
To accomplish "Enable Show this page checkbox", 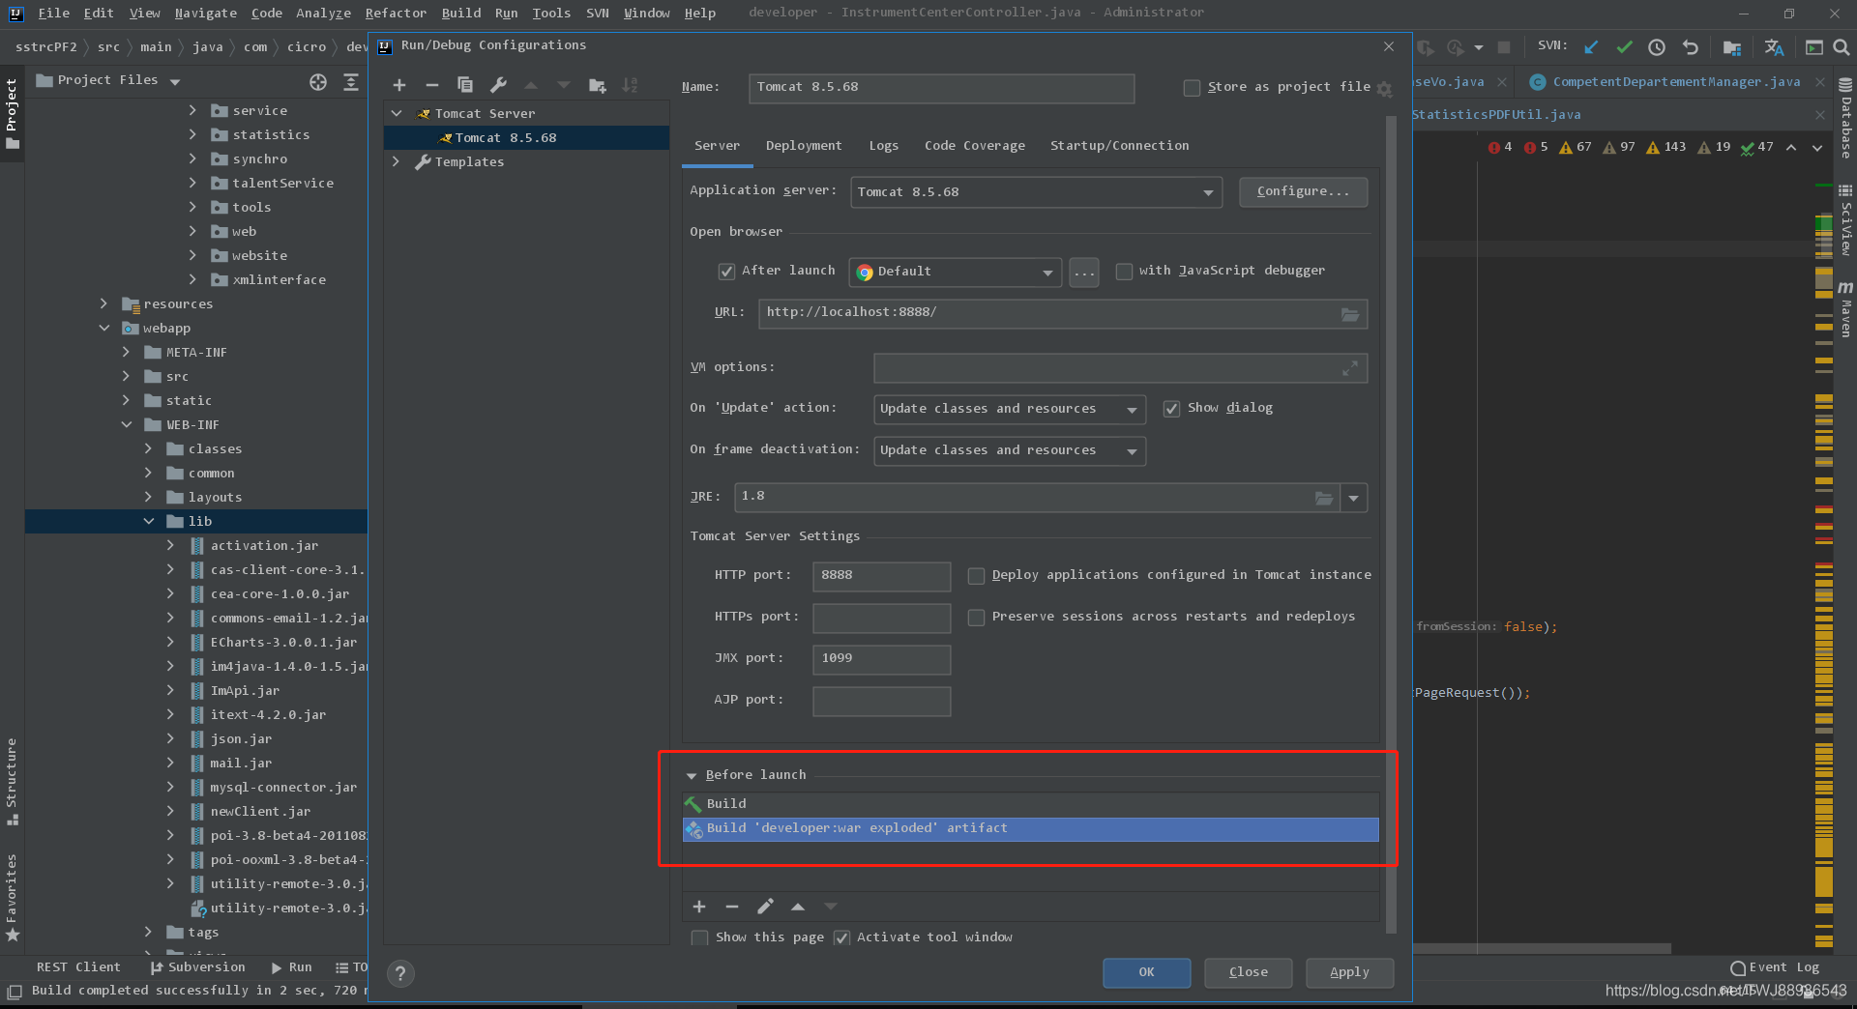I will (699, 938).
